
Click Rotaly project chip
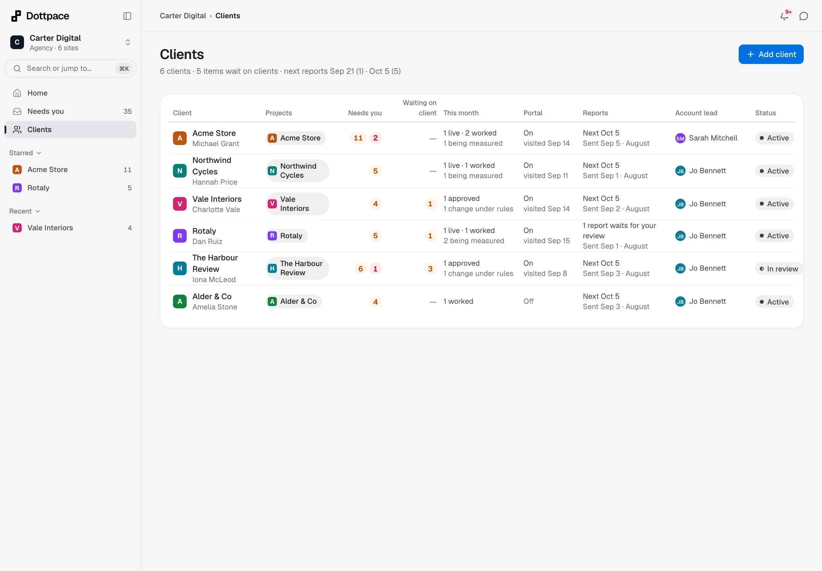click(286, 236)
